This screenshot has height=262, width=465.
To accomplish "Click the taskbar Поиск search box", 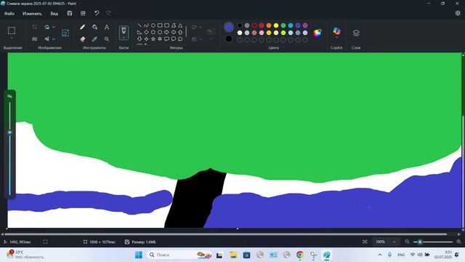I will coord(179,255).
